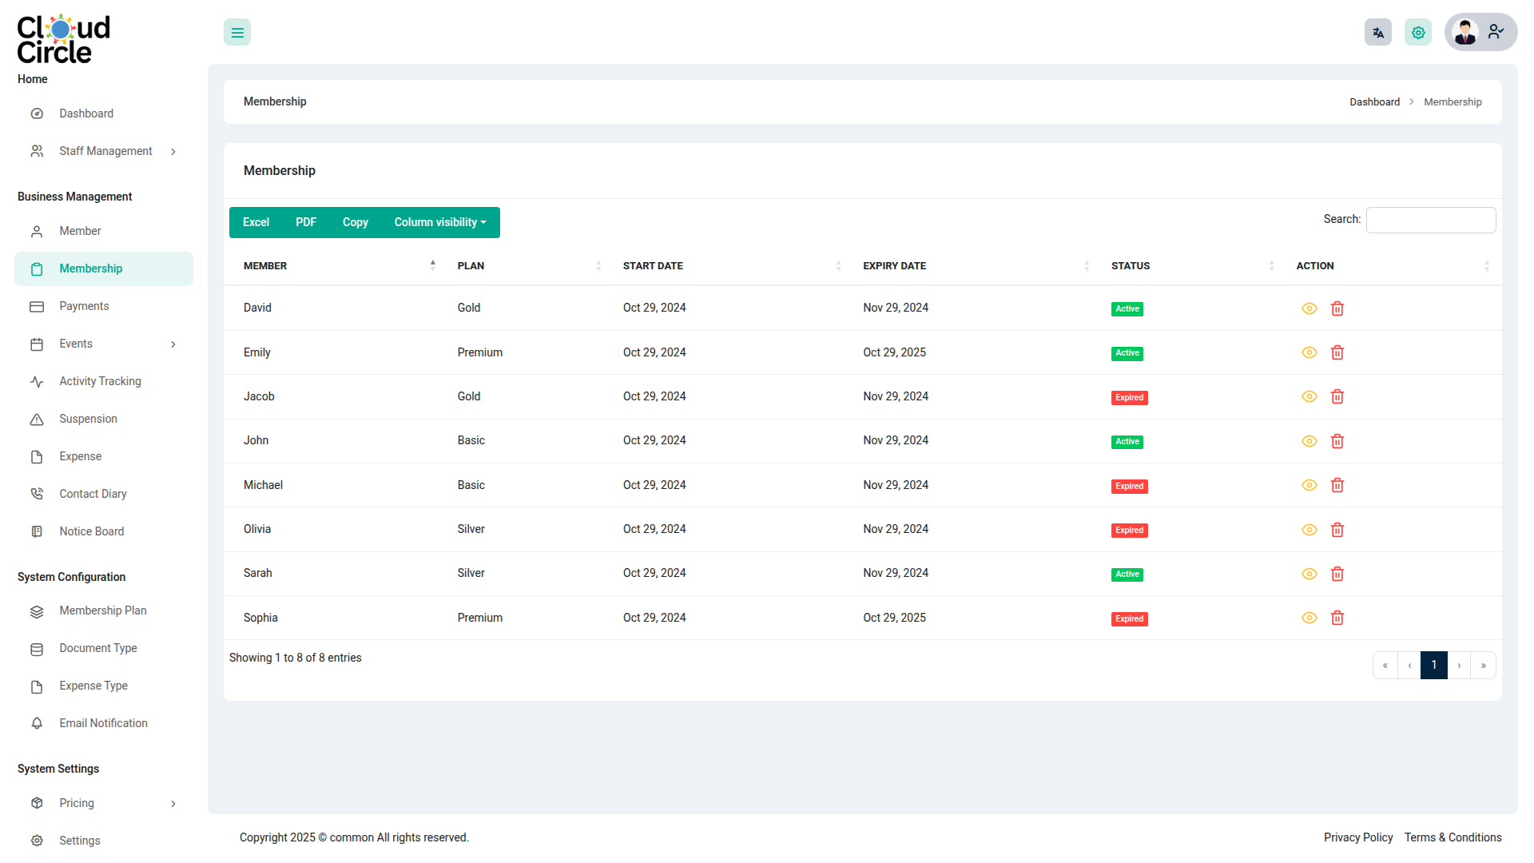Click the Search input field

[x=1430, y=220]
